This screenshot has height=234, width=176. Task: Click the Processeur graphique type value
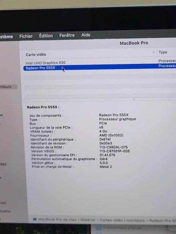pos(117,119)
